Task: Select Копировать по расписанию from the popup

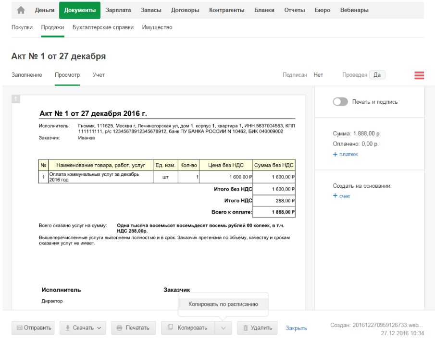Action: [x=223, y=304]
